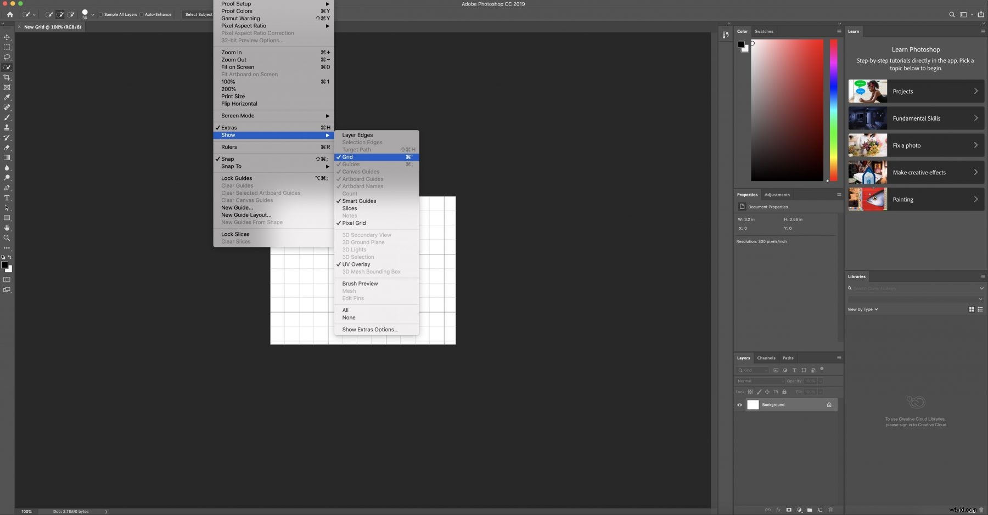Screen dimensions: 988x515
Task: Select the Hand tool
Action: 7,228
